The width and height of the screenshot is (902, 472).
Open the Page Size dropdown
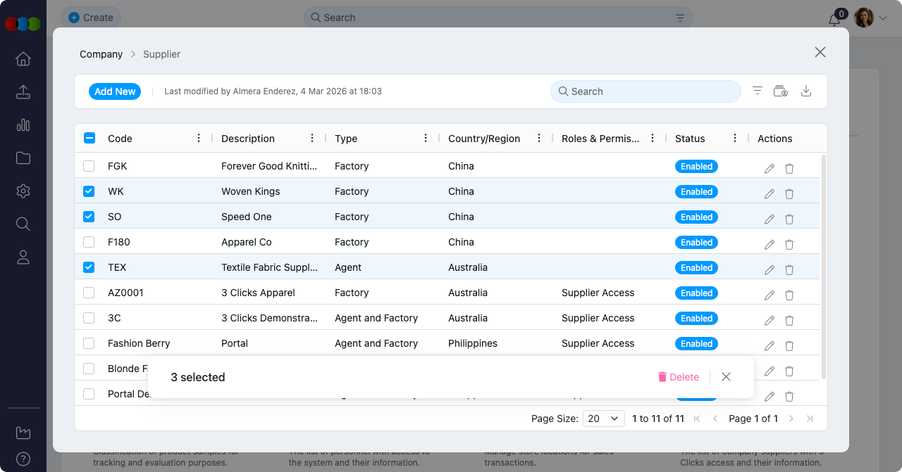[604, 419]
